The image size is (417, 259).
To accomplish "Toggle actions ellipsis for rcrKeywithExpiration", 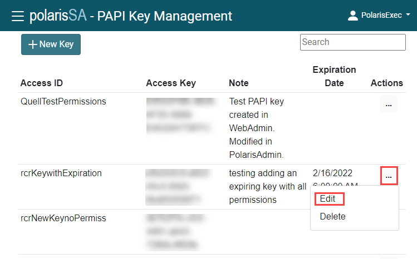I will (389, 176).
